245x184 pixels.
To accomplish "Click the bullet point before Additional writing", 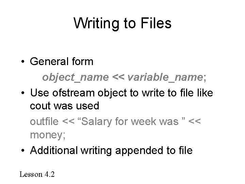I will 23,151.
